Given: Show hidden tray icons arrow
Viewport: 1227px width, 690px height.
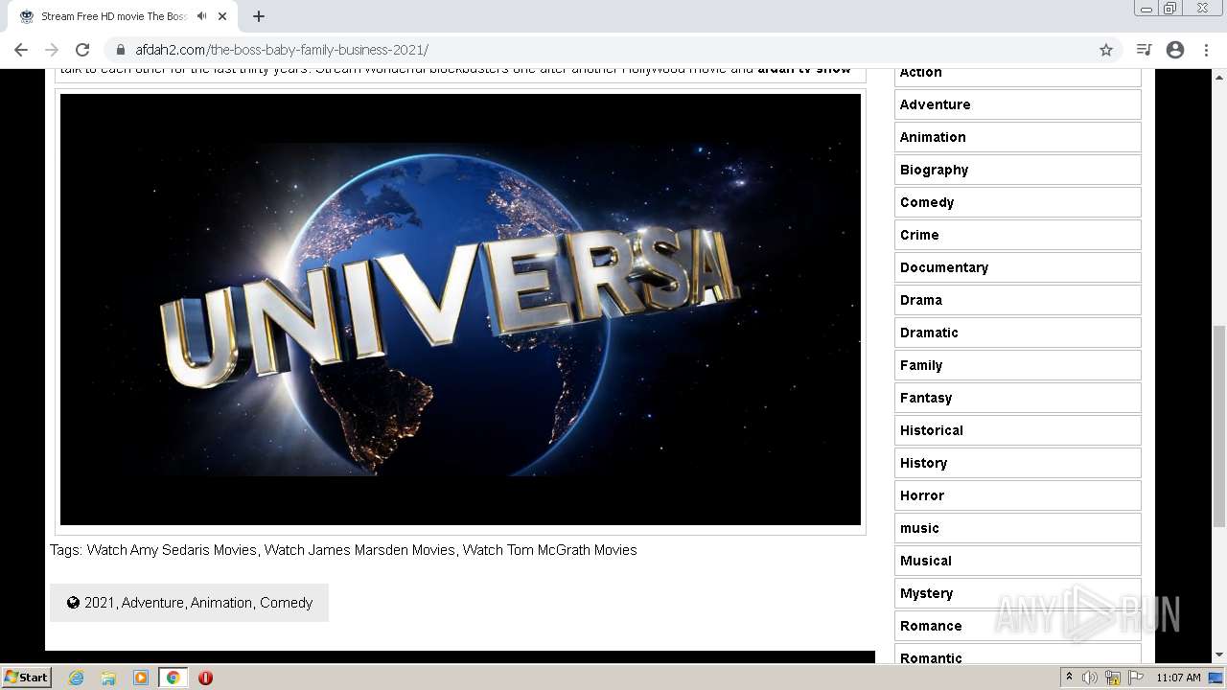Looking at the screenshot, I should click(x=1069, y=678).
